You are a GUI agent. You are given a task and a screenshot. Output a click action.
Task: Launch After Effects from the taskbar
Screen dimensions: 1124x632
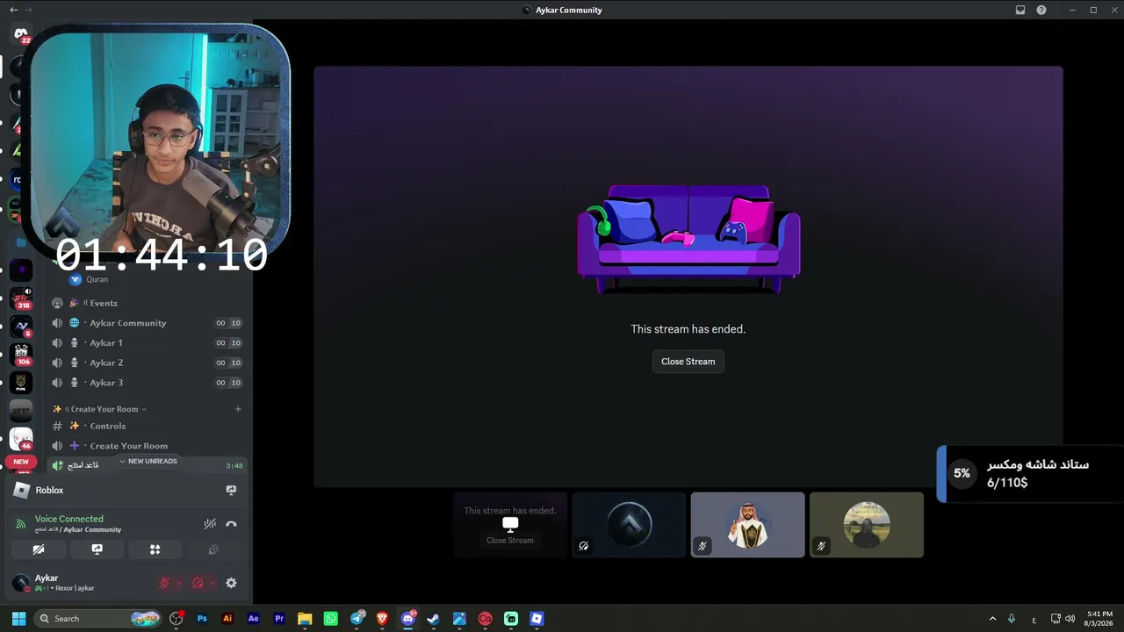coord(254,619)
